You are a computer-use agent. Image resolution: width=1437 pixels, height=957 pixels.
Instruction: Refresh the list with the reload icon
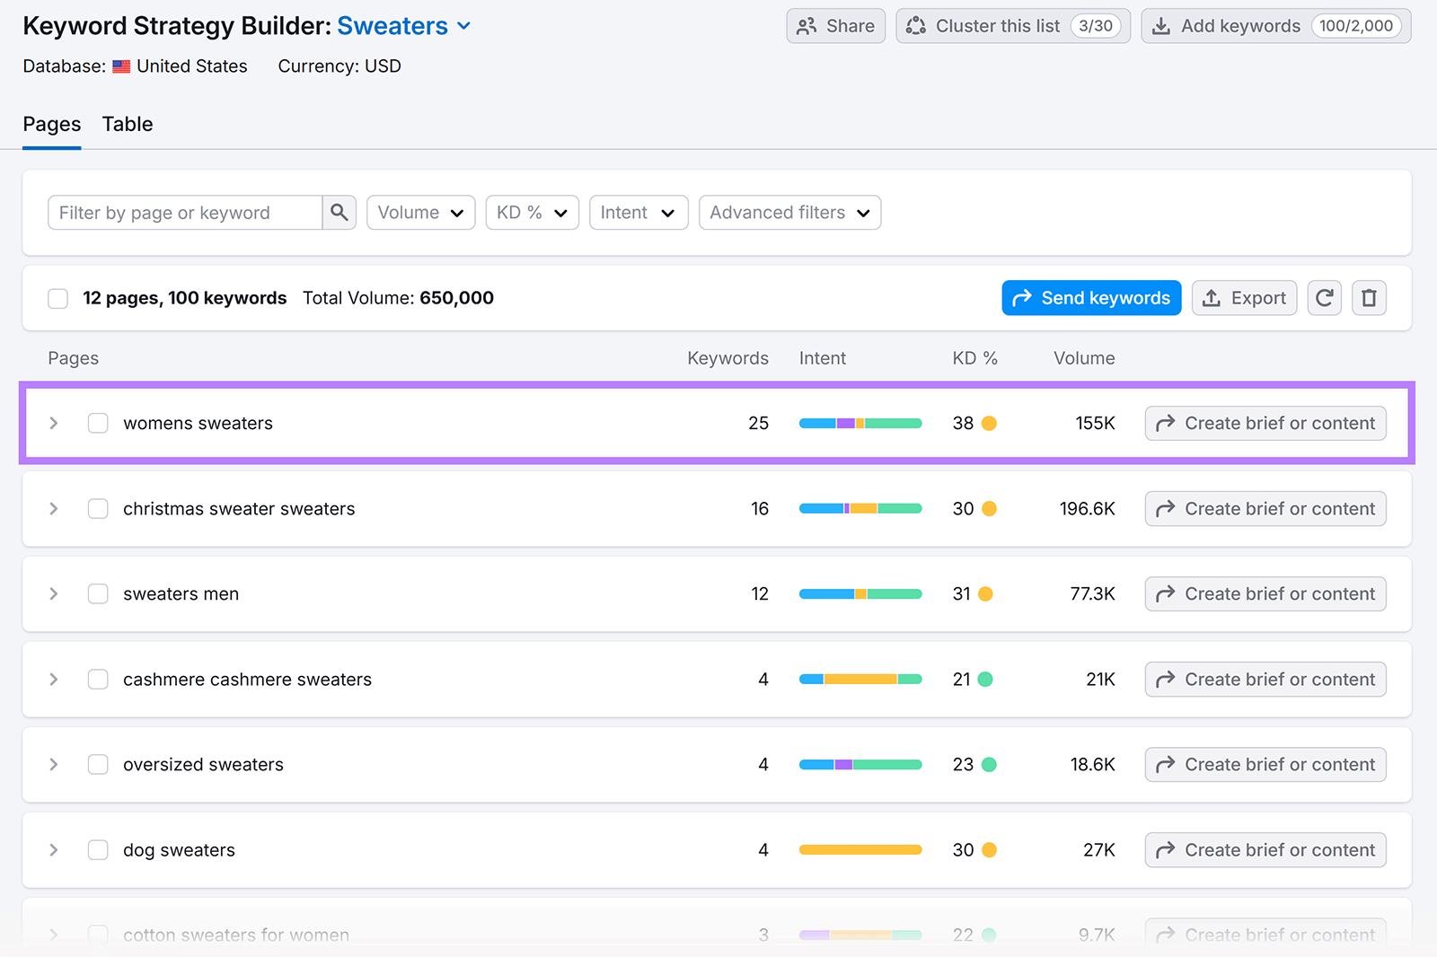(x=1324, y=297)
